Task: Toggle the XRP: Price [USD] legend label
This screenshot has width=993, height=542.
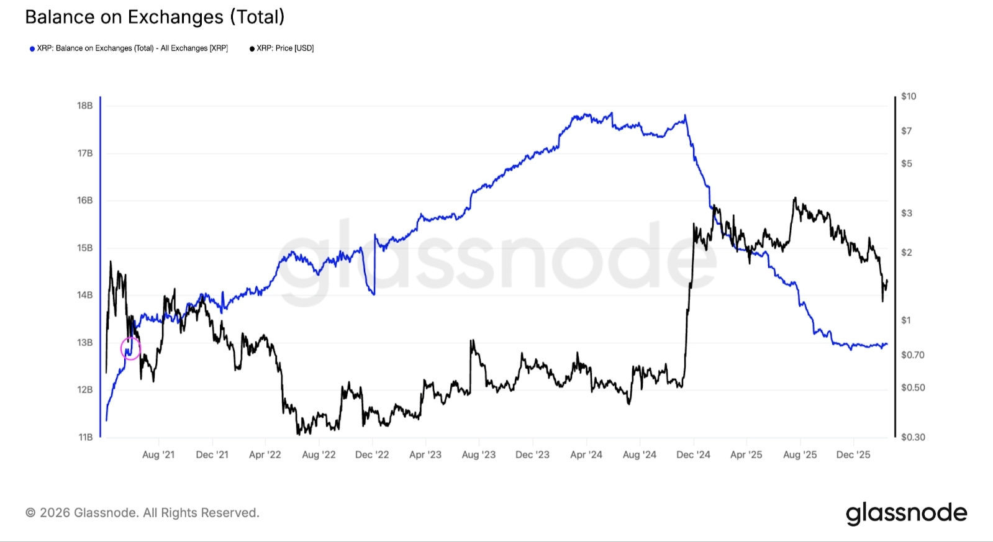Action: coord(285,48)
